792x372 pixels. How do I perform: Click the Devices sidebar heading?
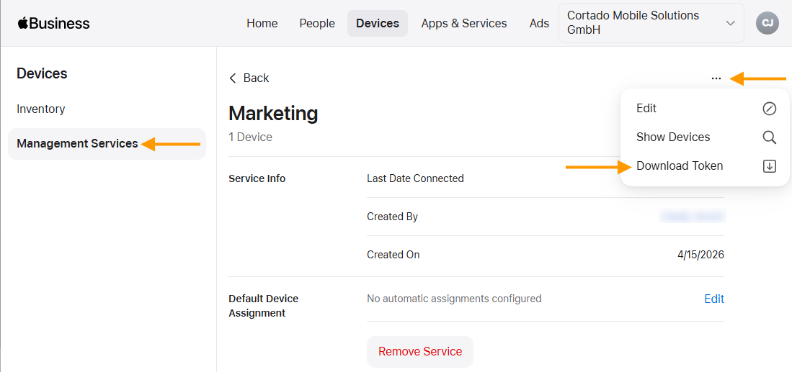pyautogui.click(x=42, y=73)
